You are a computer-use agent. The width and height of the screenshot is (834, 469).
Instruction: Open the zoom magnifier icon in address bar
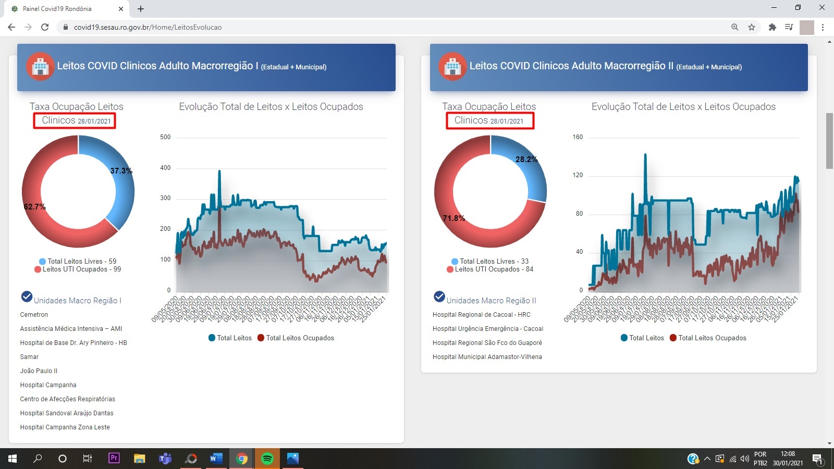[735, 27]
